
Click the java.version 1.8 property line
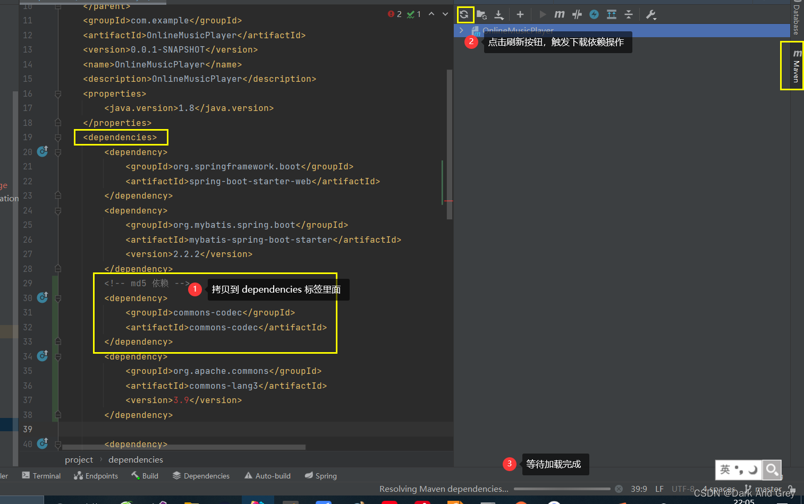189,108
